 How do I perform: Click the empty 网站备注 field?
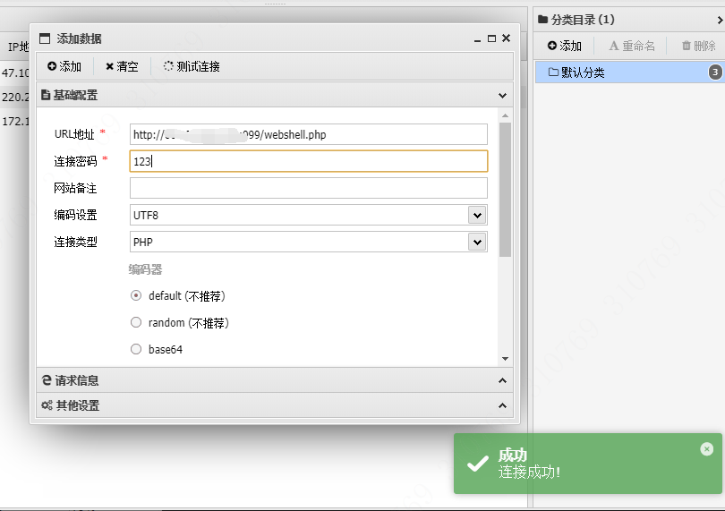(x=309, y=188)
